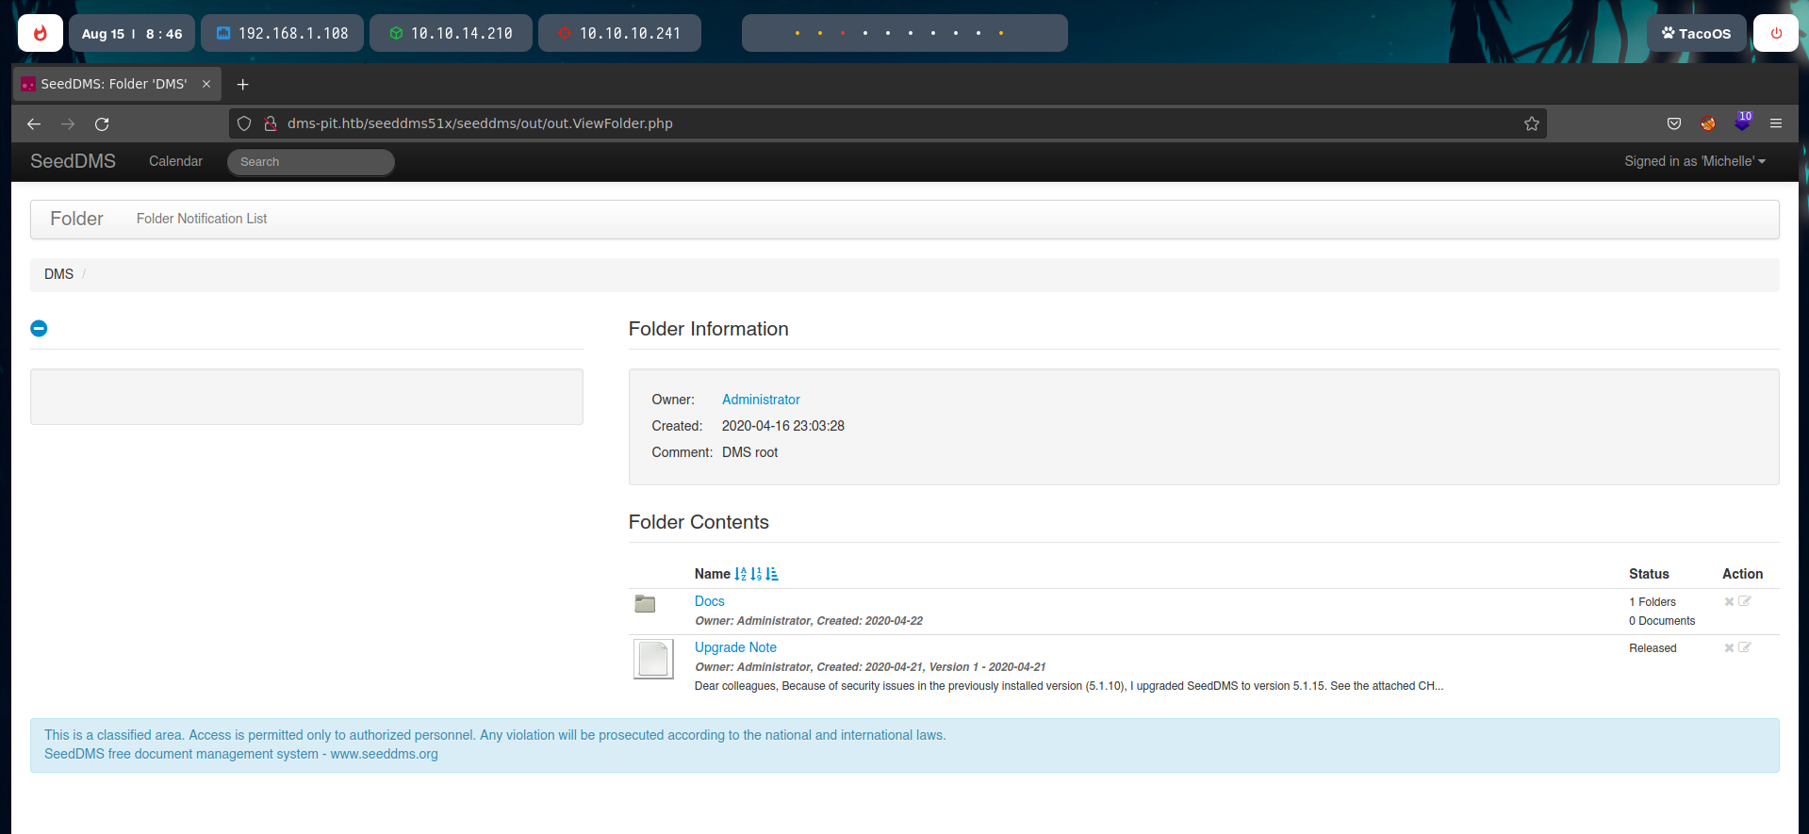
Task: Reload the current page
Action: click(x=102, y=123)
